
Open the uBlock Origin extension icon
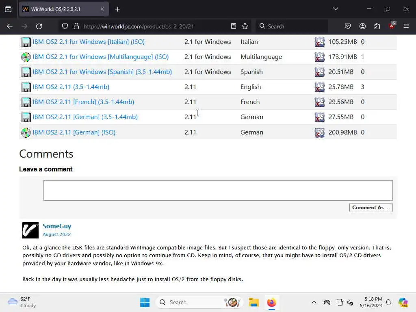tap(392, 26)
